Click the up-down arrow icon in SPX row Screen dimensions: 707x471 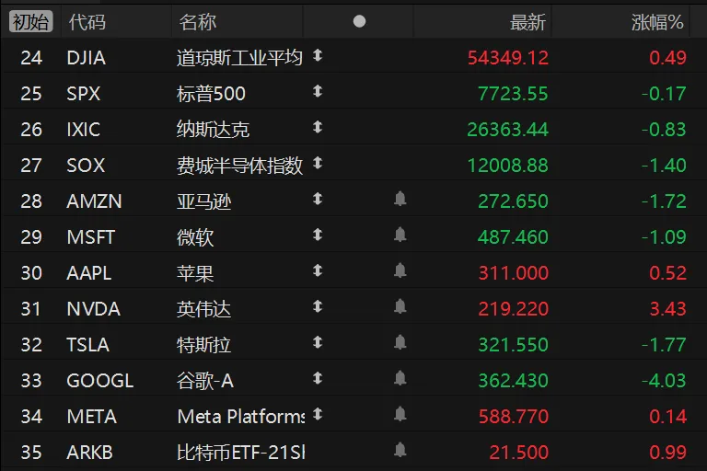coord(318,91)
